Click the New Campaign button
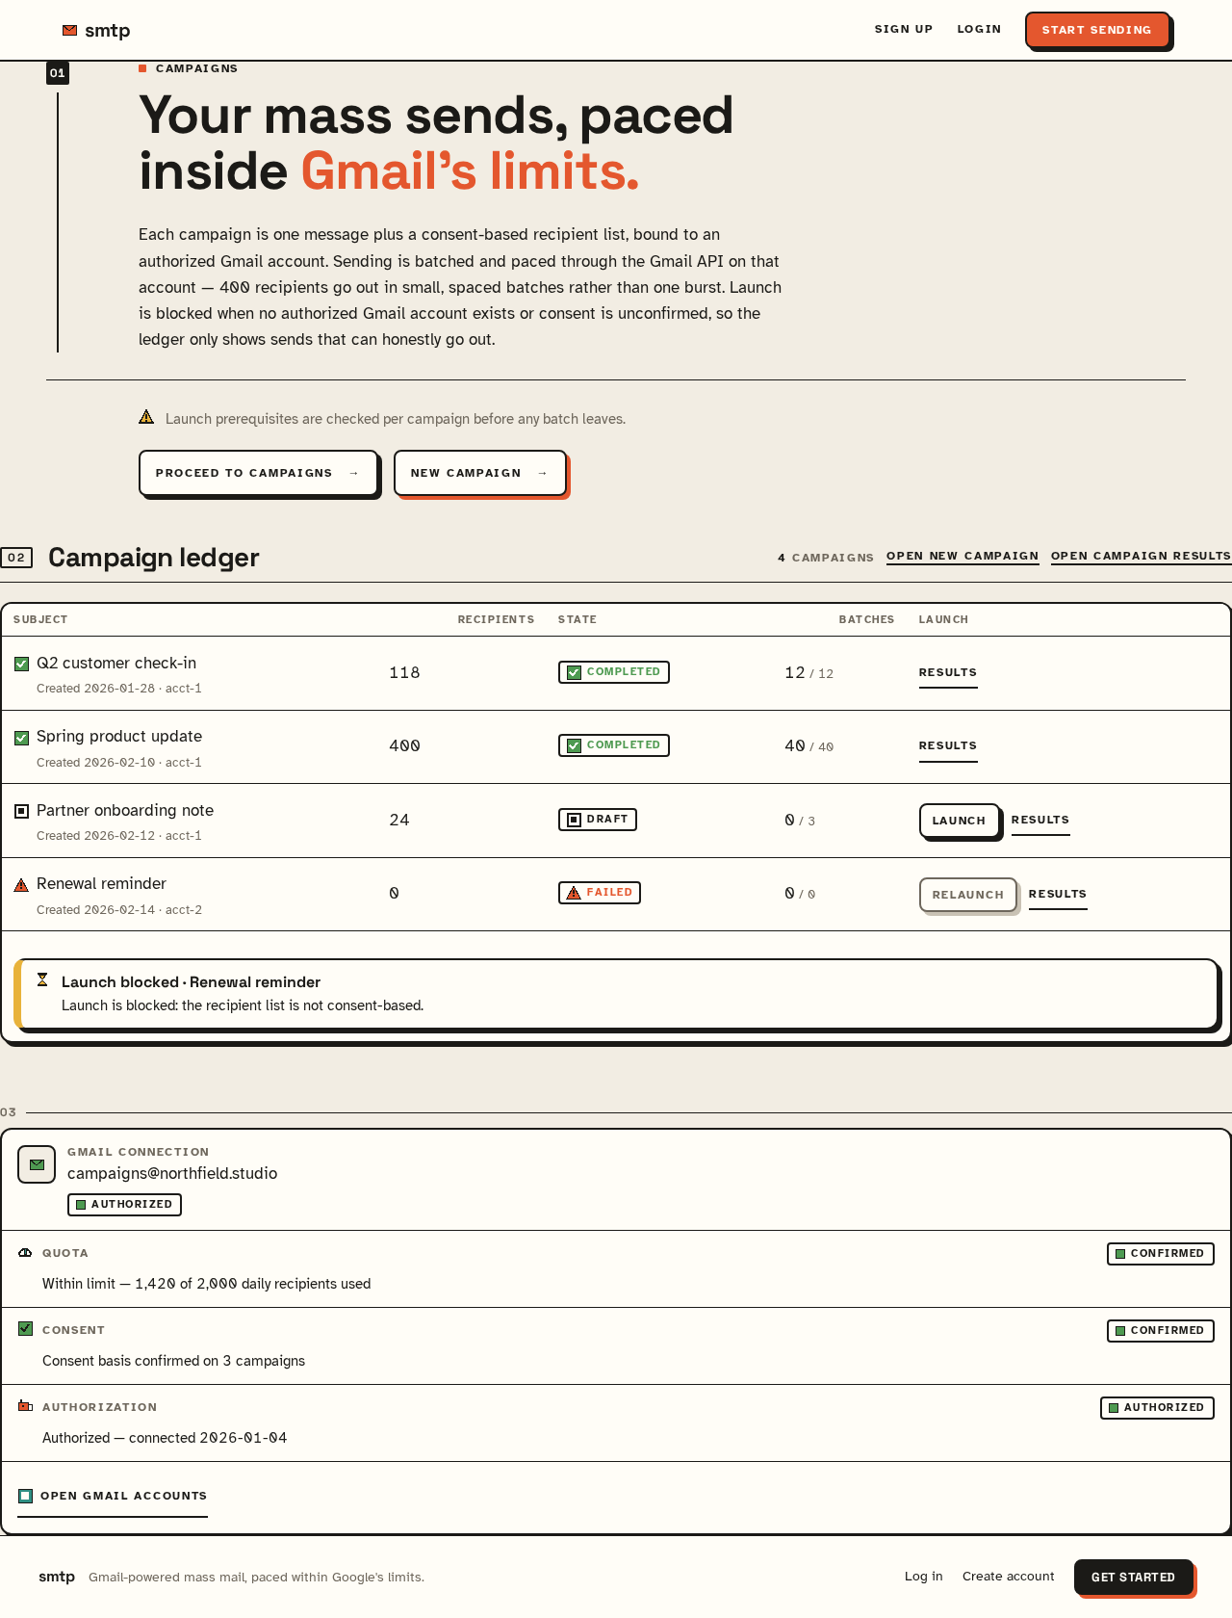Screen dimensions: 1232x1618 [480, 473]
